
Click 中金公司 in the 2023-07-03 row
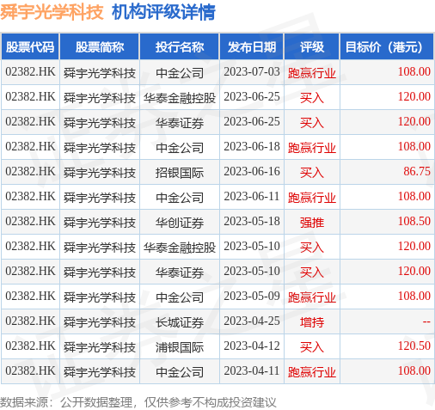[180, 72]
